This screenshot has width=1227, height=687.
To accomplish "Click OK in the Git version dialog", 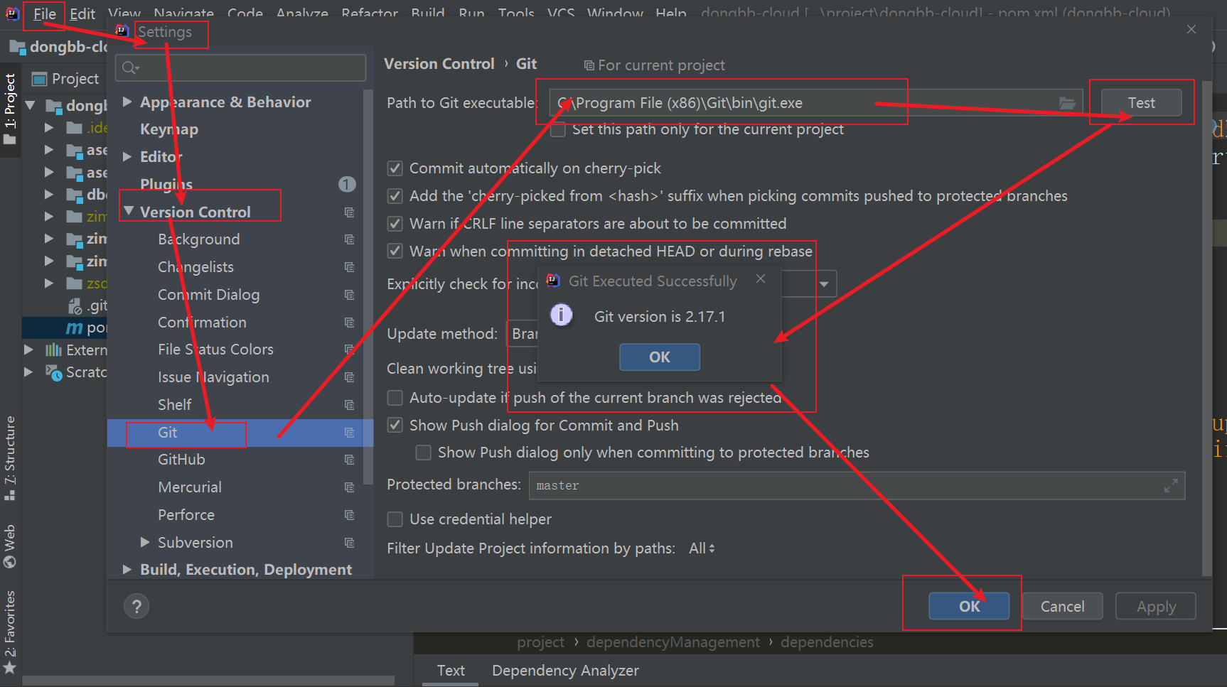I will 659,357.
